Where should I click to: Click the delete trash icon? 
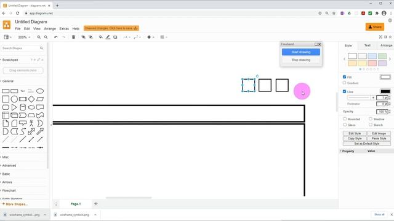[x=73, y=37]
